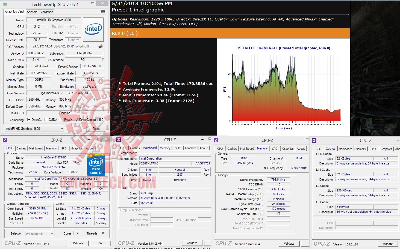This screenshot has width=400, height=249.
Task: Click the Device ID value '8086 - 0412'
Action: coord(36,53)
